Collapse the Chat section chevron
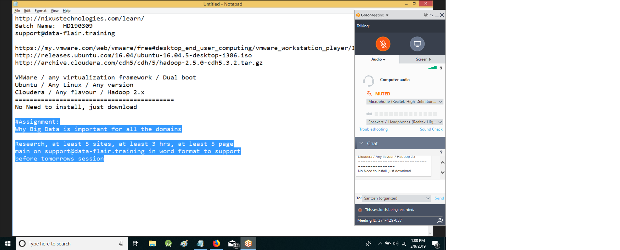620x250 pixels. point(361,143)
